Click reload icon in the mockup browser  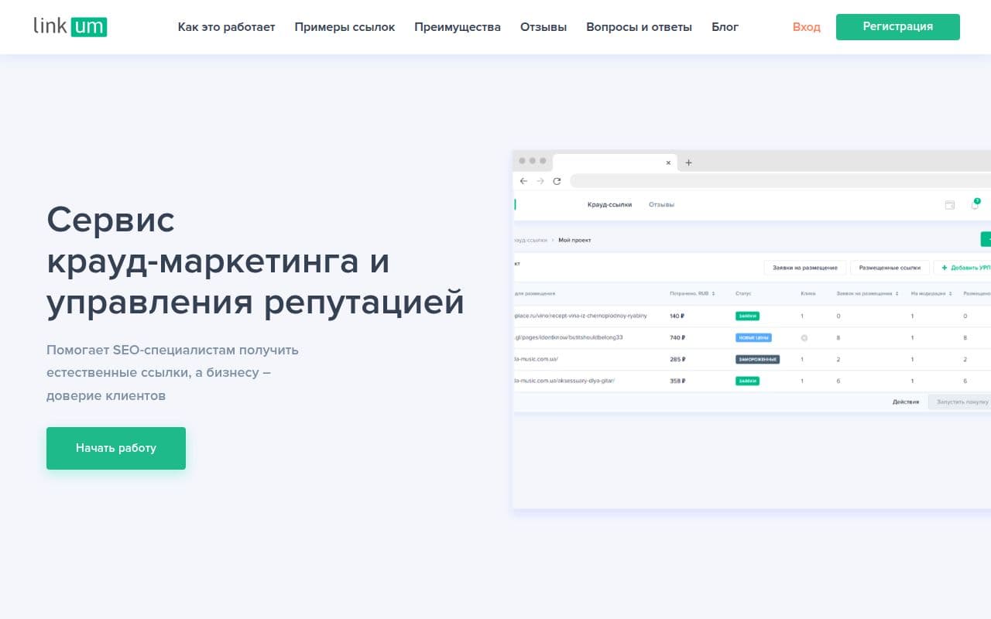[557, 181]
